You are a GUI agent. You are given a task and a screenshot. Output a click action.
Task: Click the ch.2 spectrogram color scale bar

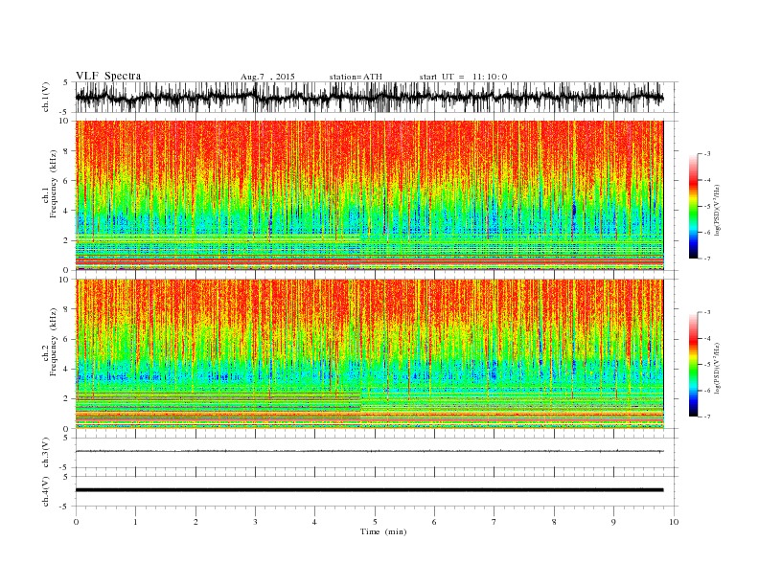point(694,365)
